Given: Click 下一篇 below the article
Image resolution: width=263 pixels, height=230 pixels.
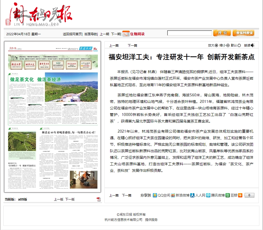Looking at the screenshot, I should [127, 195].
